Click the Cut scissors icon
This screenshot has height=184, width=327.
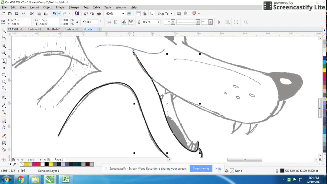pyautogui.click(x=32, y=14)
